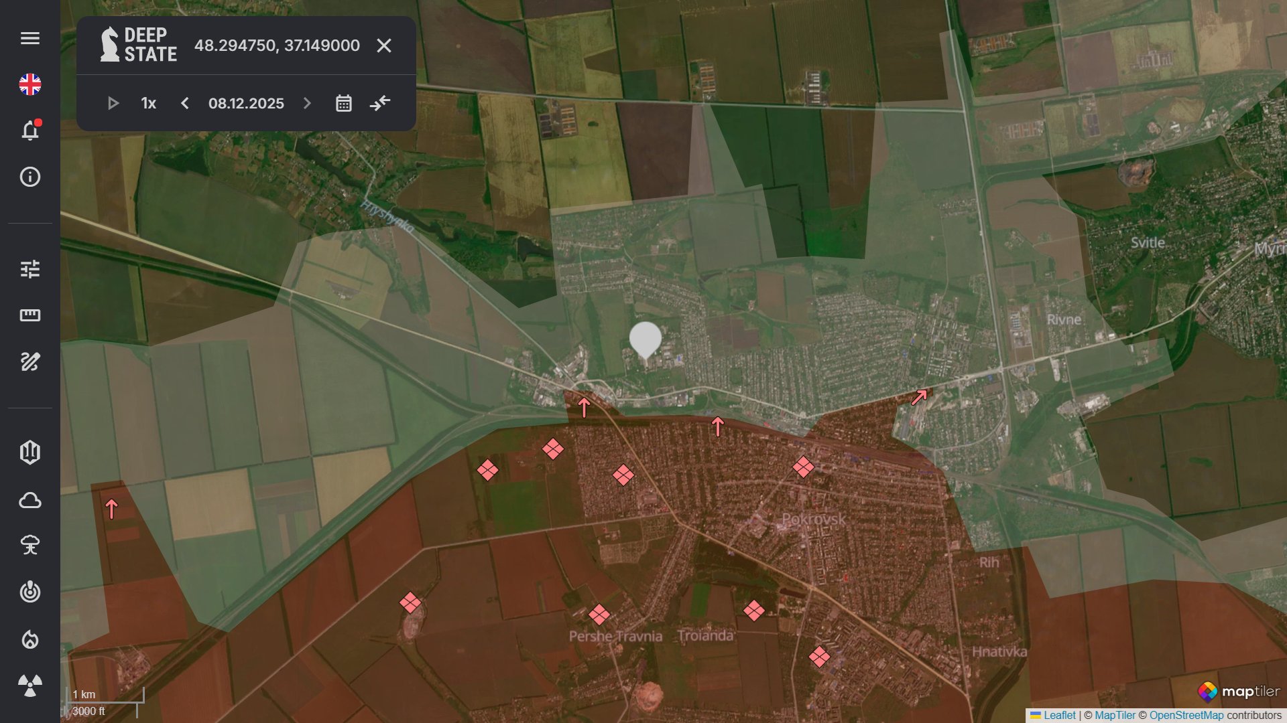
Task: Open notifications bell icon
Action: tap(30, 131)
